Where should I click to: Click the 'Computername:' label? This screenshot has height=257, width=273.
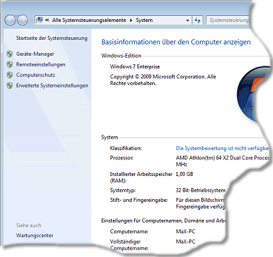tap(129, 232)
